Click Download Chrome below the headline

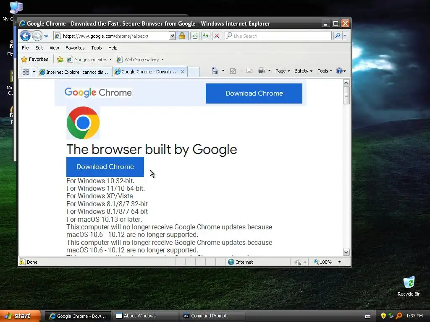coord(105,167)
